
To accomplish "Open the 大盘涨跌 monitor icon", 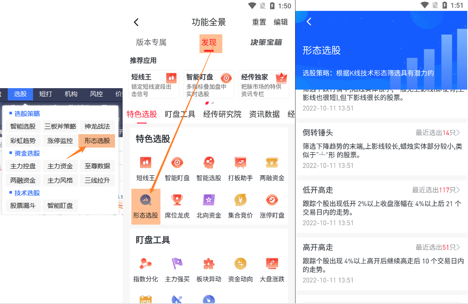I will pos(272,263).
